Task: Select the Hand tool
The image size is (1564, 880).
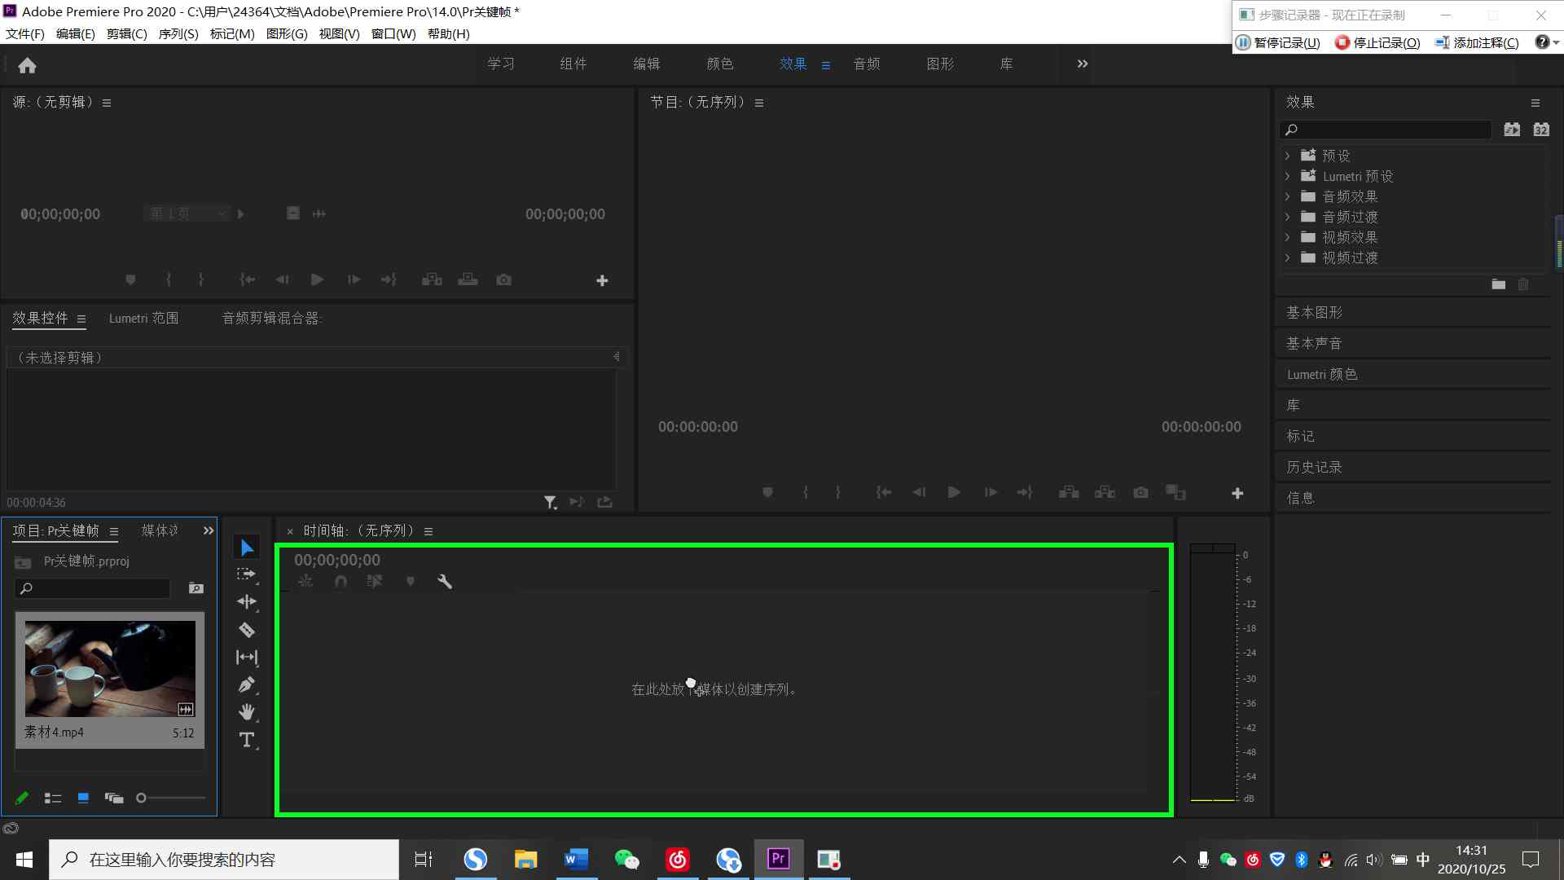Action: (x=247, y=712)
